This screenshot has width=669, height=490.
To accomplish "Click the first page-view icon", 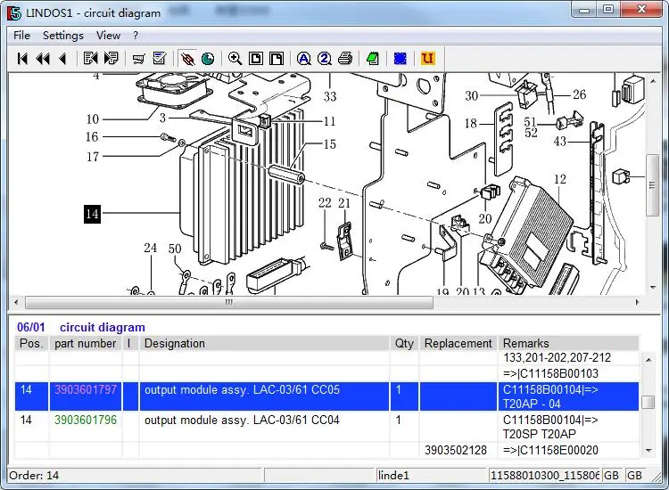I will pyautogui.click(x=256, y=59).
